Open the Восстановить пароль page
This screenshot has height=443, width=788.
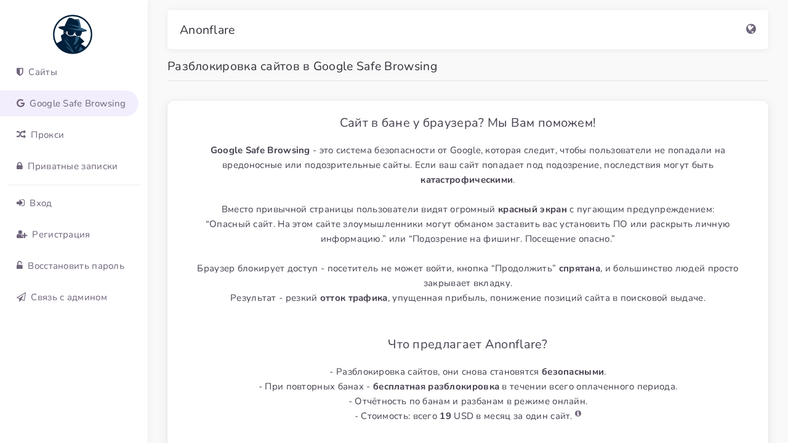pyautogui.click(x=75, y=266)
